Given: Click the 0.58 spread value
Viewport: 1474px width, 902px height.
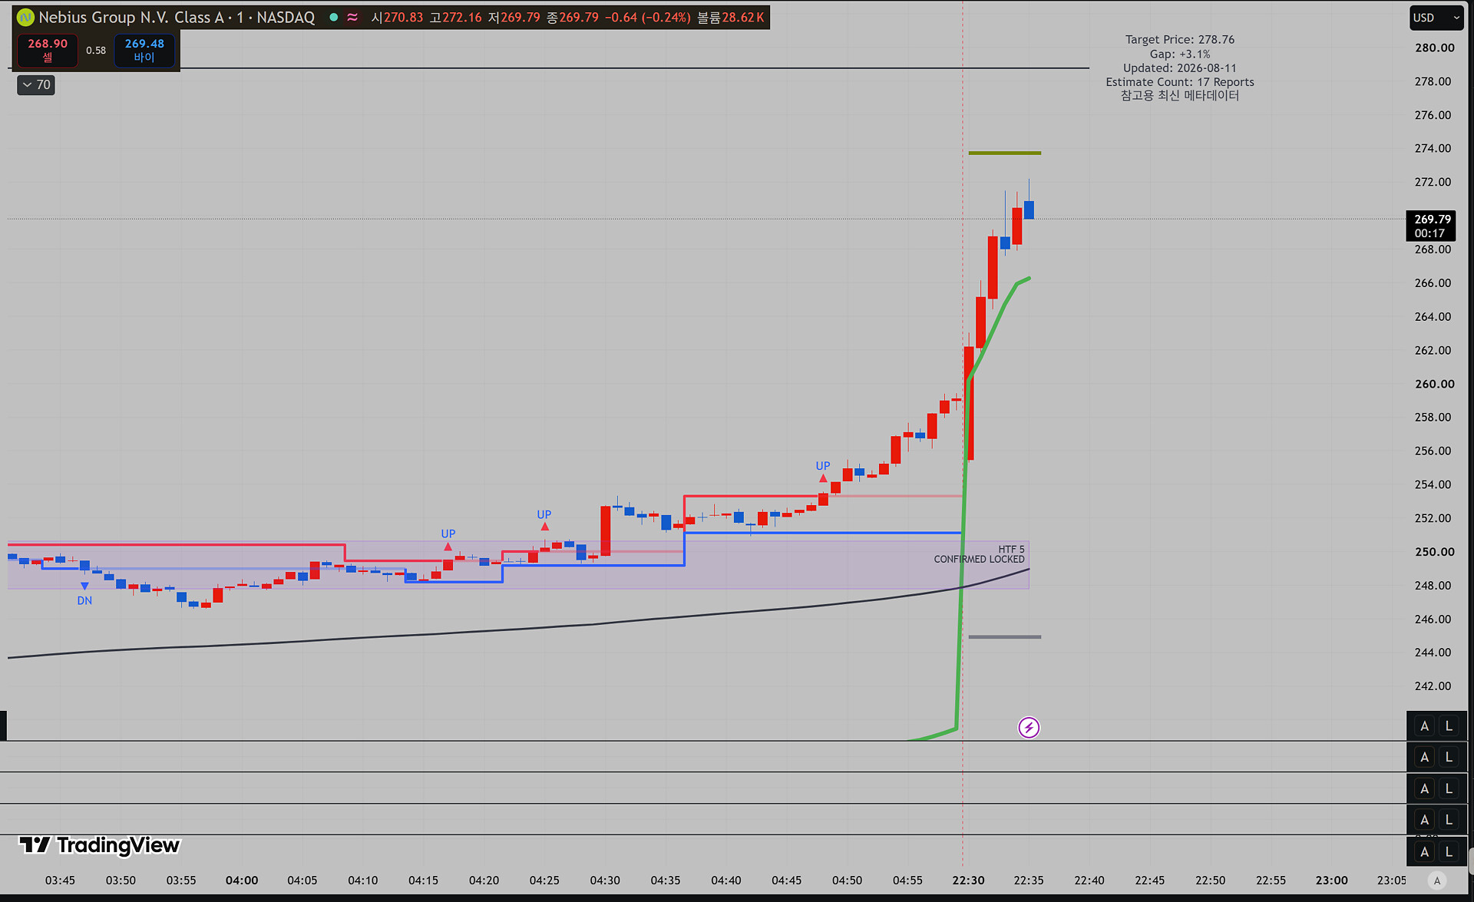Looking at the screenshot, I should 96,51.
